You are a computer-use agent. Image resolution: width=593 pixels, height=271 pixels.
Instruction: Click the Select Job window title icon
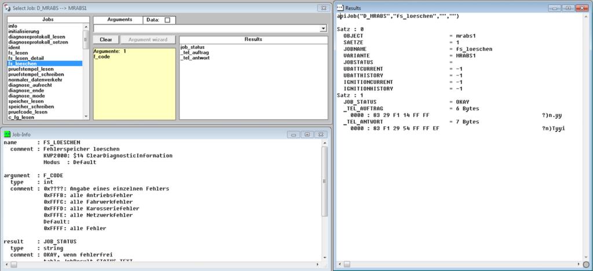pyautogui.click(x=7, y=8)
